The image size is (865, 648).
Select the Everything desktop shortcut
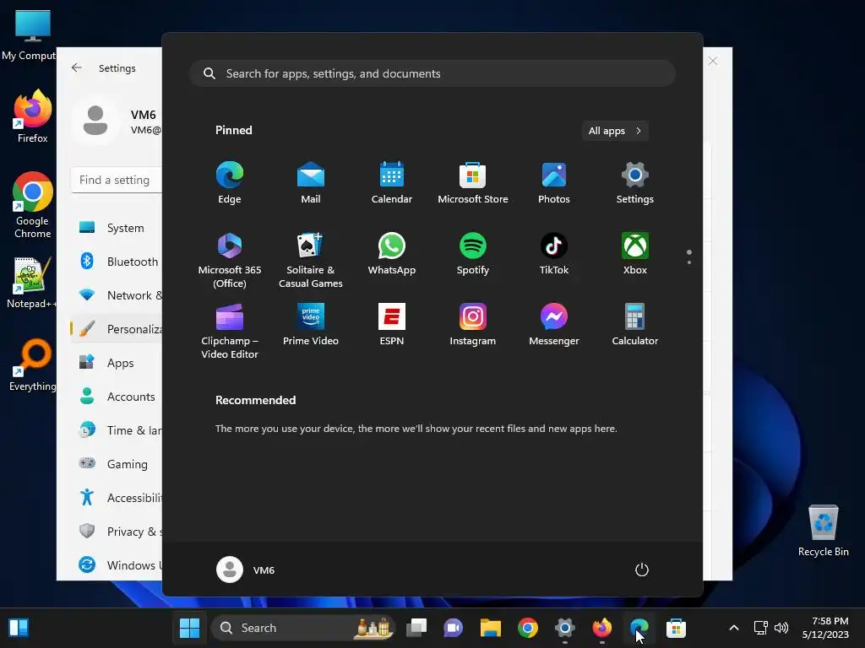tap(33, 365)
